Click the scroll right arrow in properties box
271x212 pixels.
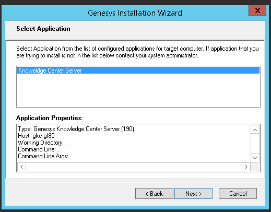coord(246,167)
